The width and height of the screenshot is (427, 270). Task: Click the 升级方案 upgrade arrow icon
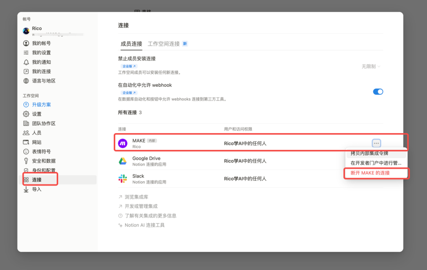coord(25,104)
